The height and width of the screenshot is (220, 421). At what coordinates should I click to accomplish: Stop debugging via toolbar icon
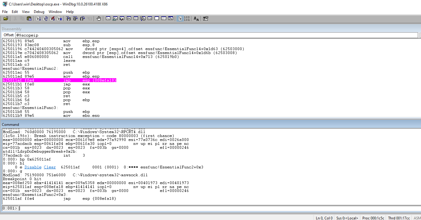(x=52, y=19)
